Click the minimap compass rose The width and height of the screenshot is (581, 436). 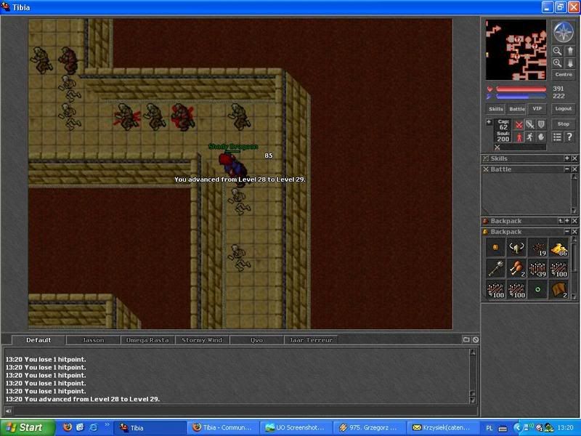point(564,32)
